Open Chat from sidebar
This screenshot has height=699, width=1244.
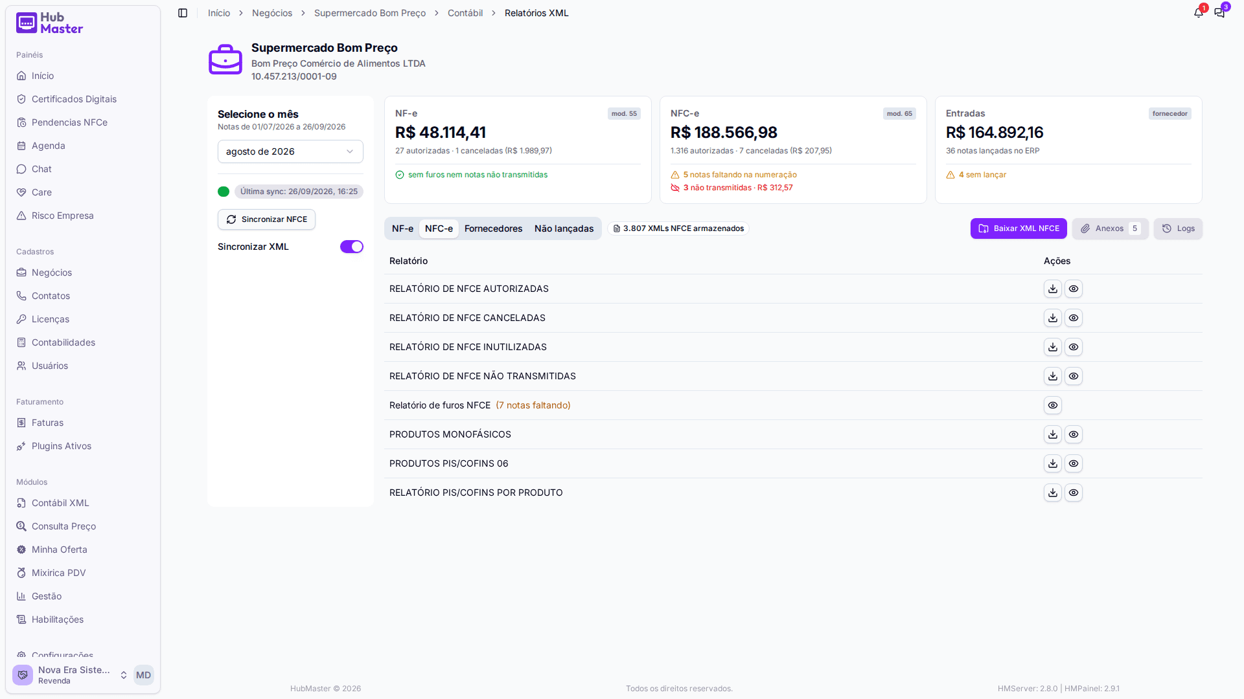click(x=83, y=169)
